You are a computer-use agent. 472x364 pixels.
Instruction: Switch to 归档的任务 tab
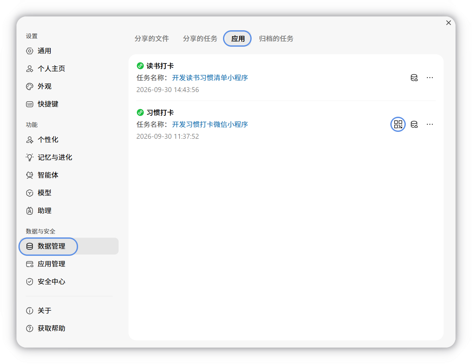click(276, 38)
